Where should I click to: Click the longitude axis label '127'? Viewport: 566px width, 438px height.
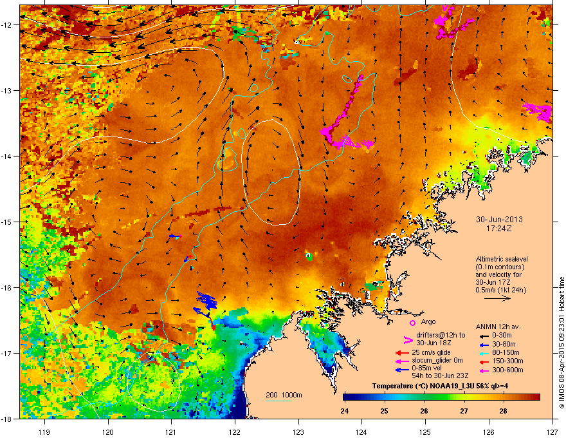[552, 432]
